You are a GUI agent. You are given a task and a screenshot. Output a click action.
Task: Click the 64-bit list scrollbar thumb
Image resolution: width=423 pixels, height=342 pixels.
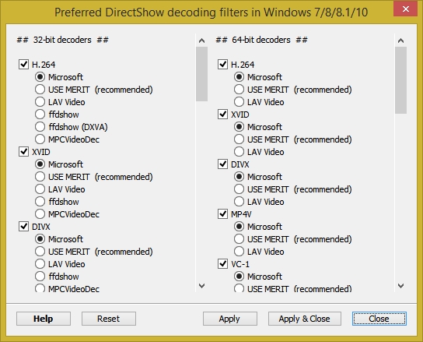tap(401, 80)
